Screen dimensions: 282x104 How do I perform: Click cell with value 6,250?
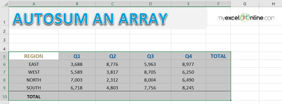pos(189,72)
